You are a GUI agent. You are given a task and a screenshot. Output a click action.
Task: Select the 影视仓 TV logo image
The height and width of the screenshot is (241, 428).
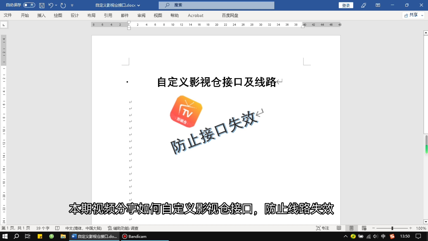[186, 111]
